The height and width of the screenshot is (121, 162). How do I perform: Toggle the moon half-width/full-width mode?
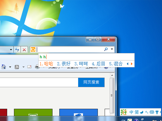(x=142, y=112)
